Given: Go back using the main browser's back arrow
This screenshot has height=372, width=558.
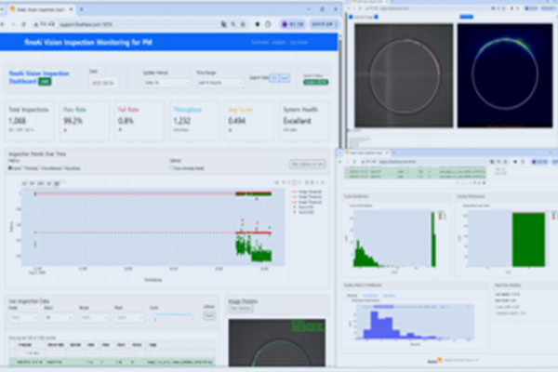Looking at the screenshot, I should pos(3,24).
